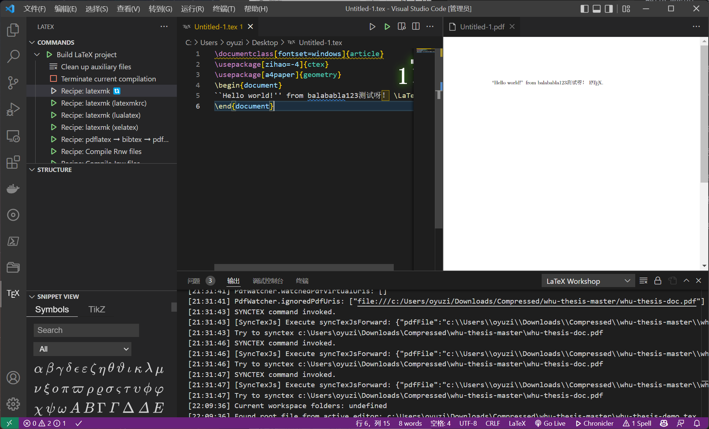Open the Docker view
The image size is (709, 429).
click(x=13, y=188)
